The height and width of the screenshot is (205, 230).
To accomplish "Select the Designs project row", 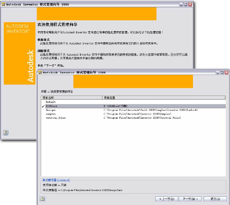I will point(133,110).
